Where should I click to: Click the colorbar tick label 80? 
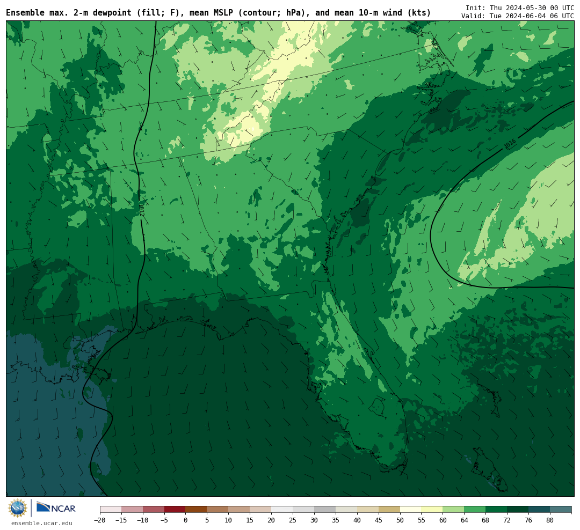pos(550,520)
